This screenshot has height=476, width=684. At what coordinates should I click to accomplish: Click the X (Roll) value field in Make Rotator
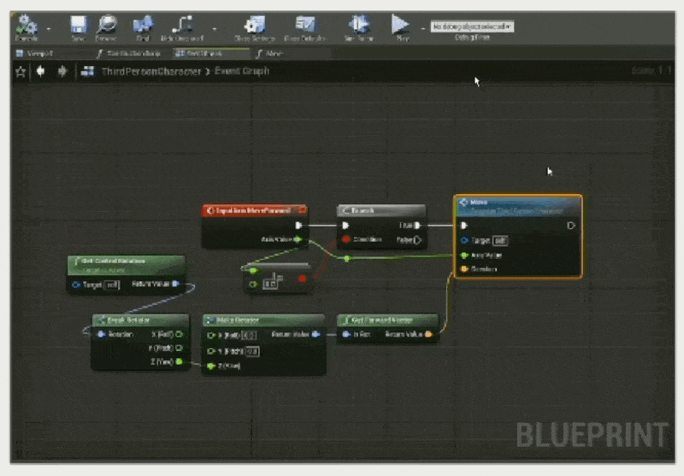pos(250,335)
